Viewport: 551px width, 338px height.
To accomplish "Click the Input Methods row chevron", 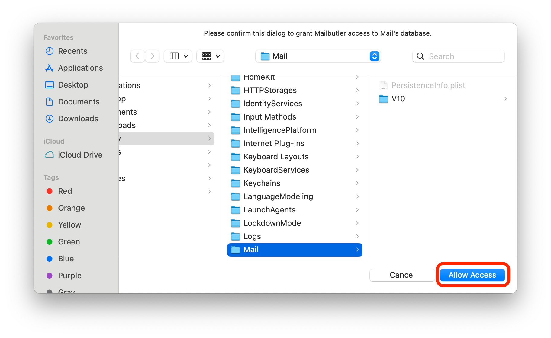I will click(357, 117).
